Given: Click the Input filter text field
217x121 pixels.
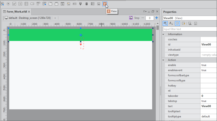Looking at the screenshot, I should coord(189,29).
